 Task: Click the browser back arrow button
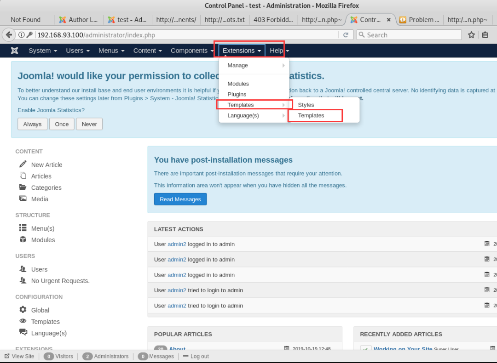click(x=9, y=35)
